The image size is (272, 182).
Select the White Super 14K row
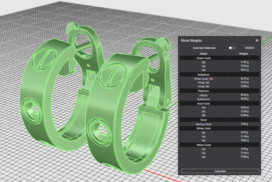coord(203,79)
